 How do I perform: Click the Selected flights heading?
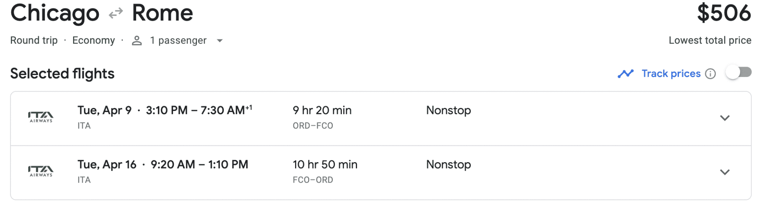62,74
